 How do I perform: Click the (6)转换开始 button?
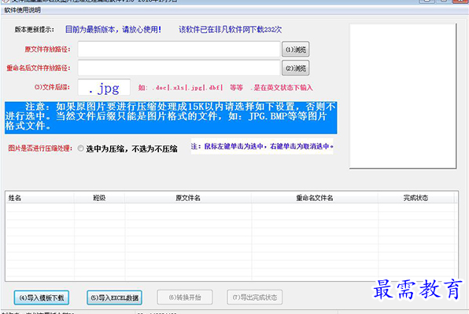185,298
